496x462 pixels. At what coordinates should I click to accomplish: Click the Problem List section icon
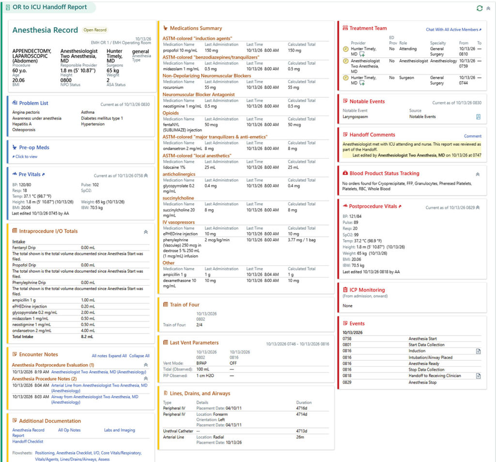pos(15,103)
